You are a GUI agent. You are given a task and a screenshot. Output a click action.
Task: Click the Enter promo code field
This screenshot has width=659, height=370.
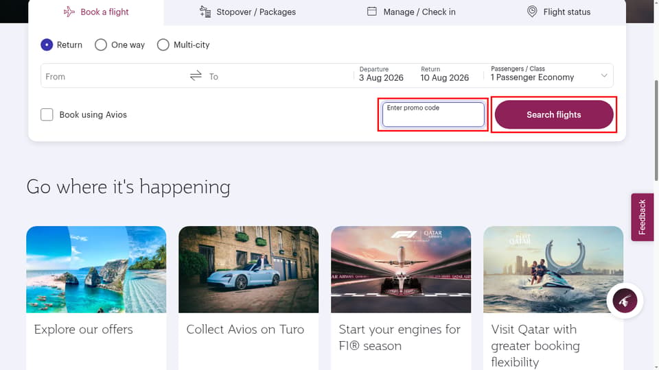pyautogui.click(x=433, y=114)
